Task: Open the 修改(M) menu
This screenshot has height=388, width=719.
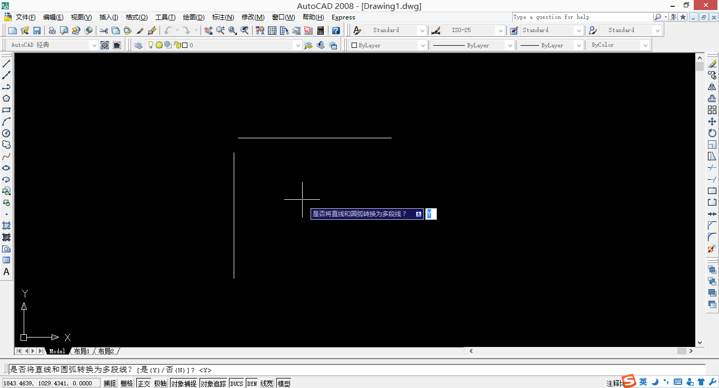Action: (253, 17)
